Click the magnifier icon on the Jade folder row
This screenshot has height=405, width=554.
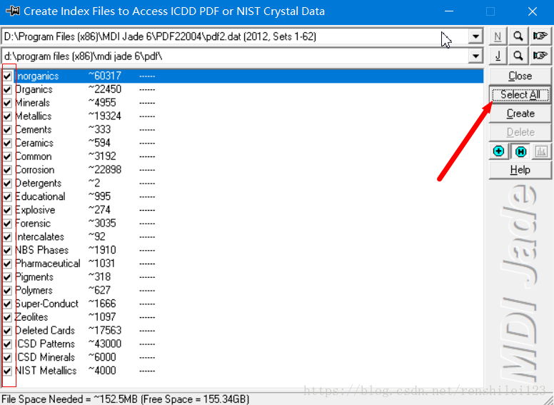pos(518,56)
